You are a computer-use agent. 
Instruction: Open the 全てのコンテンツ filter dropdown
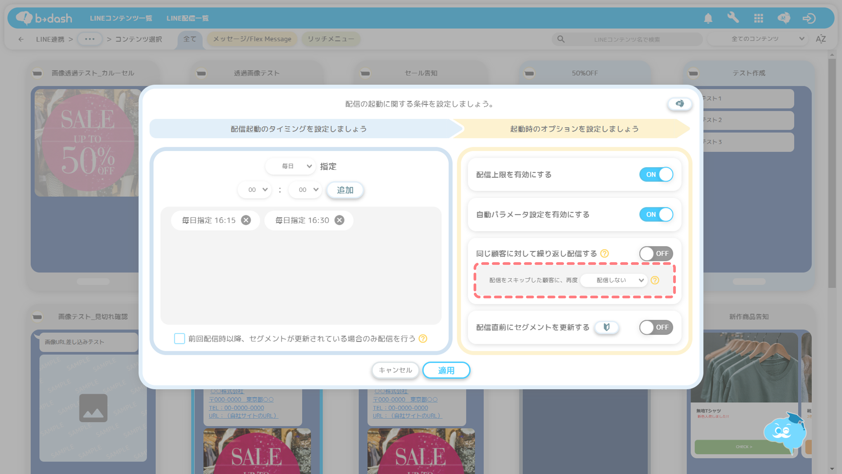pos(759,39)
